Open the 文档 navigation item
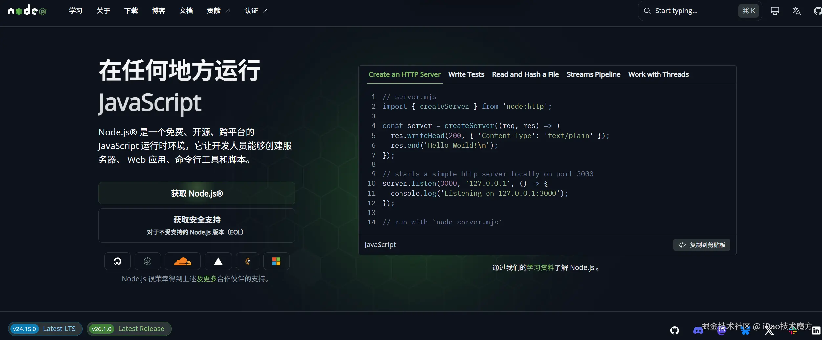 186,11
